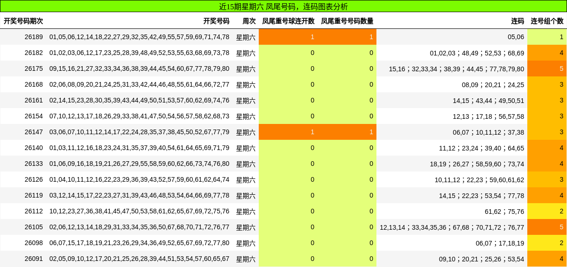567x267 pixels.
Task: Click draw numbers starting 01,03,11,12,16
Action: click(x=140, y=148)
